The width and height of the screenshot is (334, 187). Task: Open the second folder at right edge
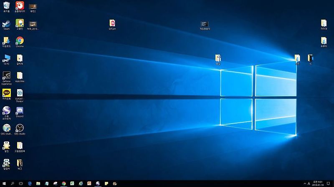pos(324,42)
